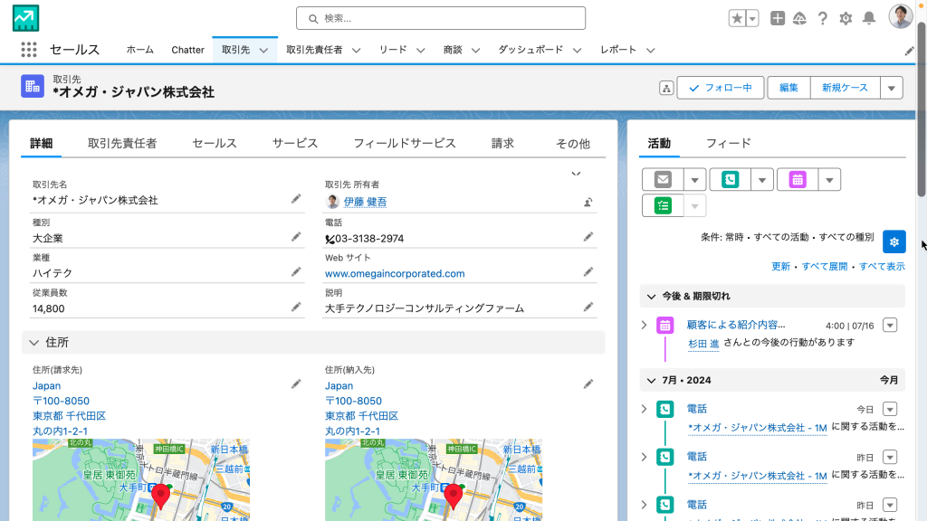Toggle the フォロー中 follow button
927x521 pixels.
721,88
